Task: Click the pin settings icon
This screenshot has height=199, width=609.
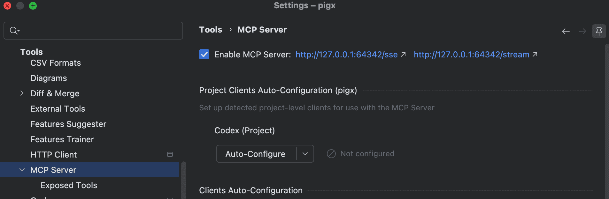Action: [x=599, y=31]
